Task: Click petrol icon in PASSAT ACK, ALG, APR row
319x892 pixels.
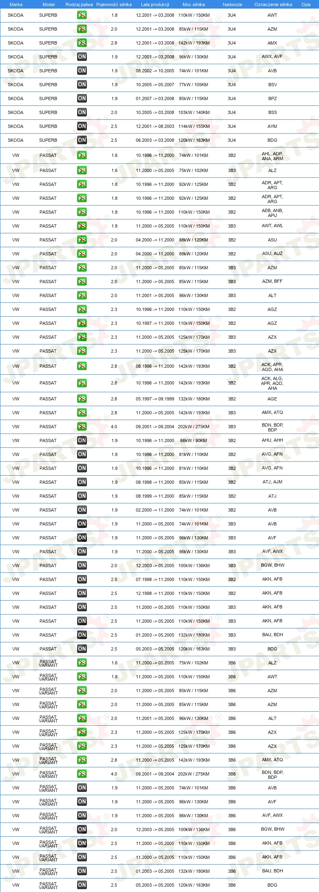Action: click(82, 383)
